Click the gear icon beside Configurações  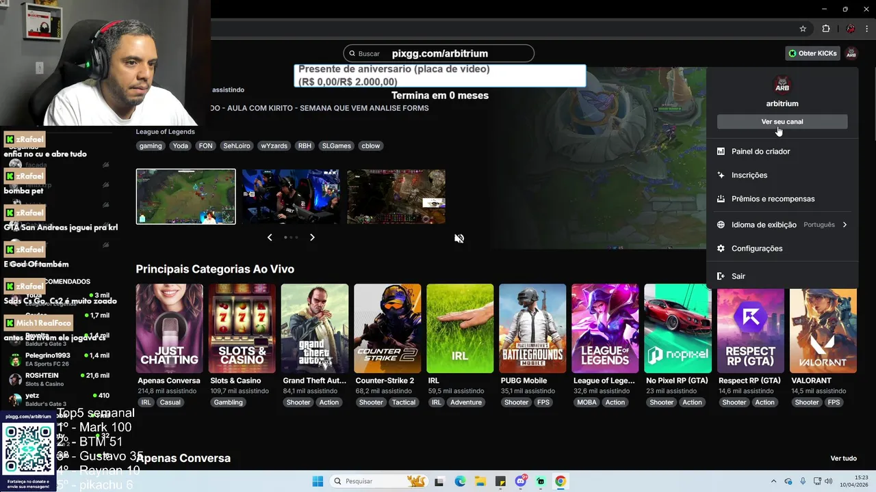pyautogui.click(x=721, y=249)
